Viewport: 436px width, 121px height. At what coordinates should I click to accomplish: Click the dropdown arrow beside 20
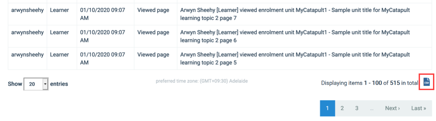click(45, 84)
